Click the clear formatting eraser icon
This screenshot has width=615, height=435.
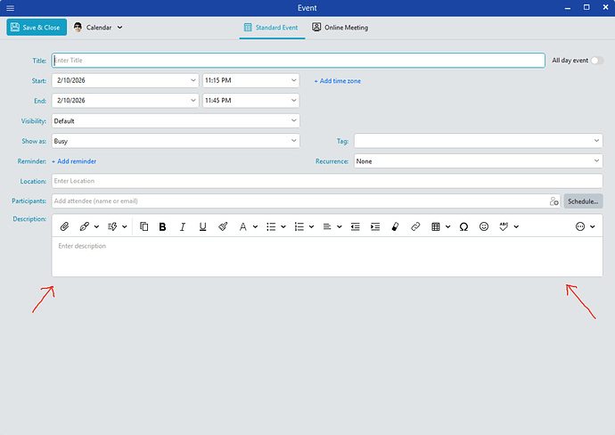tap(396, 226)
